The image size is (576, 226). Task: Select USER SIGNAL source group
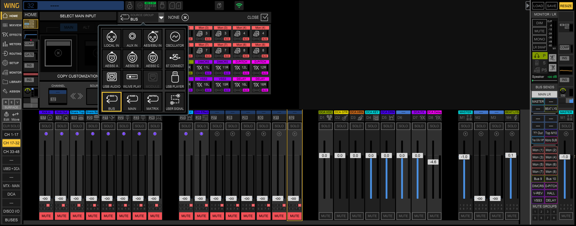tap(175, 102)
